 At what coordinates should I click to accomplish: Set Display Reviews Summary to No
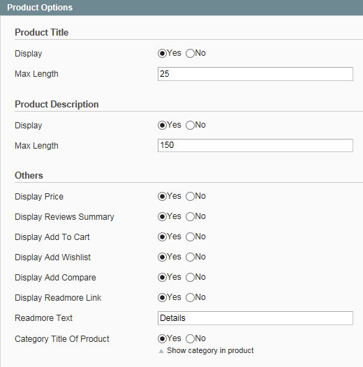190,216
